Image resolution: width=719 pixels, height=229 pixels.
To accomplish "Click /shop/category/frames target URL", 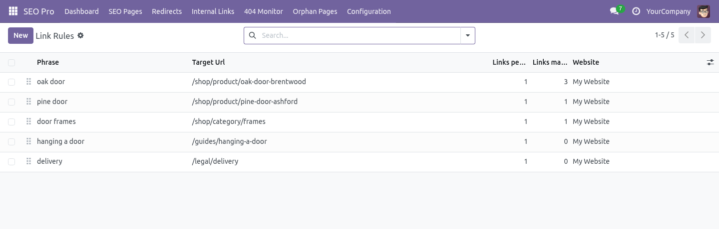I will pos(229,121).
